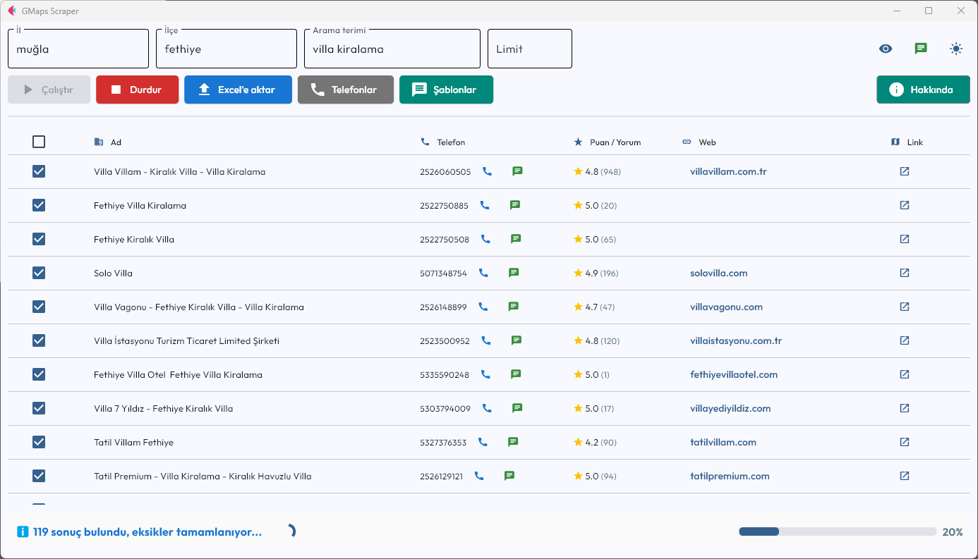Click the progress bar at 20%
Screen dimensions: 978x559
[x=837, y=532]
